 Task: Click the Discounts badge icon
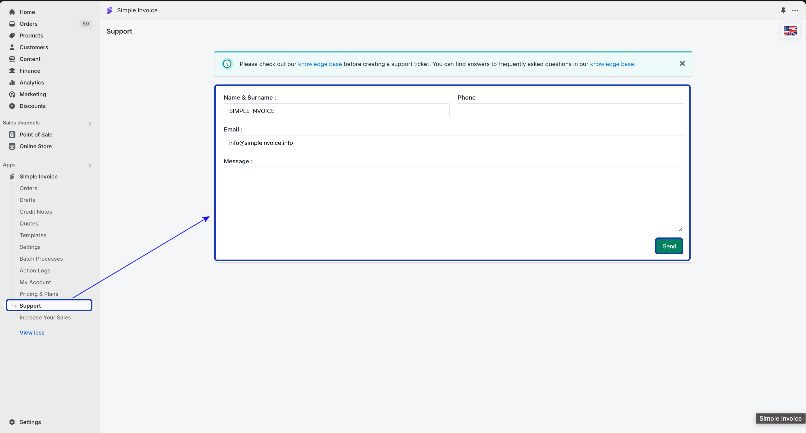tap(12, 106)
